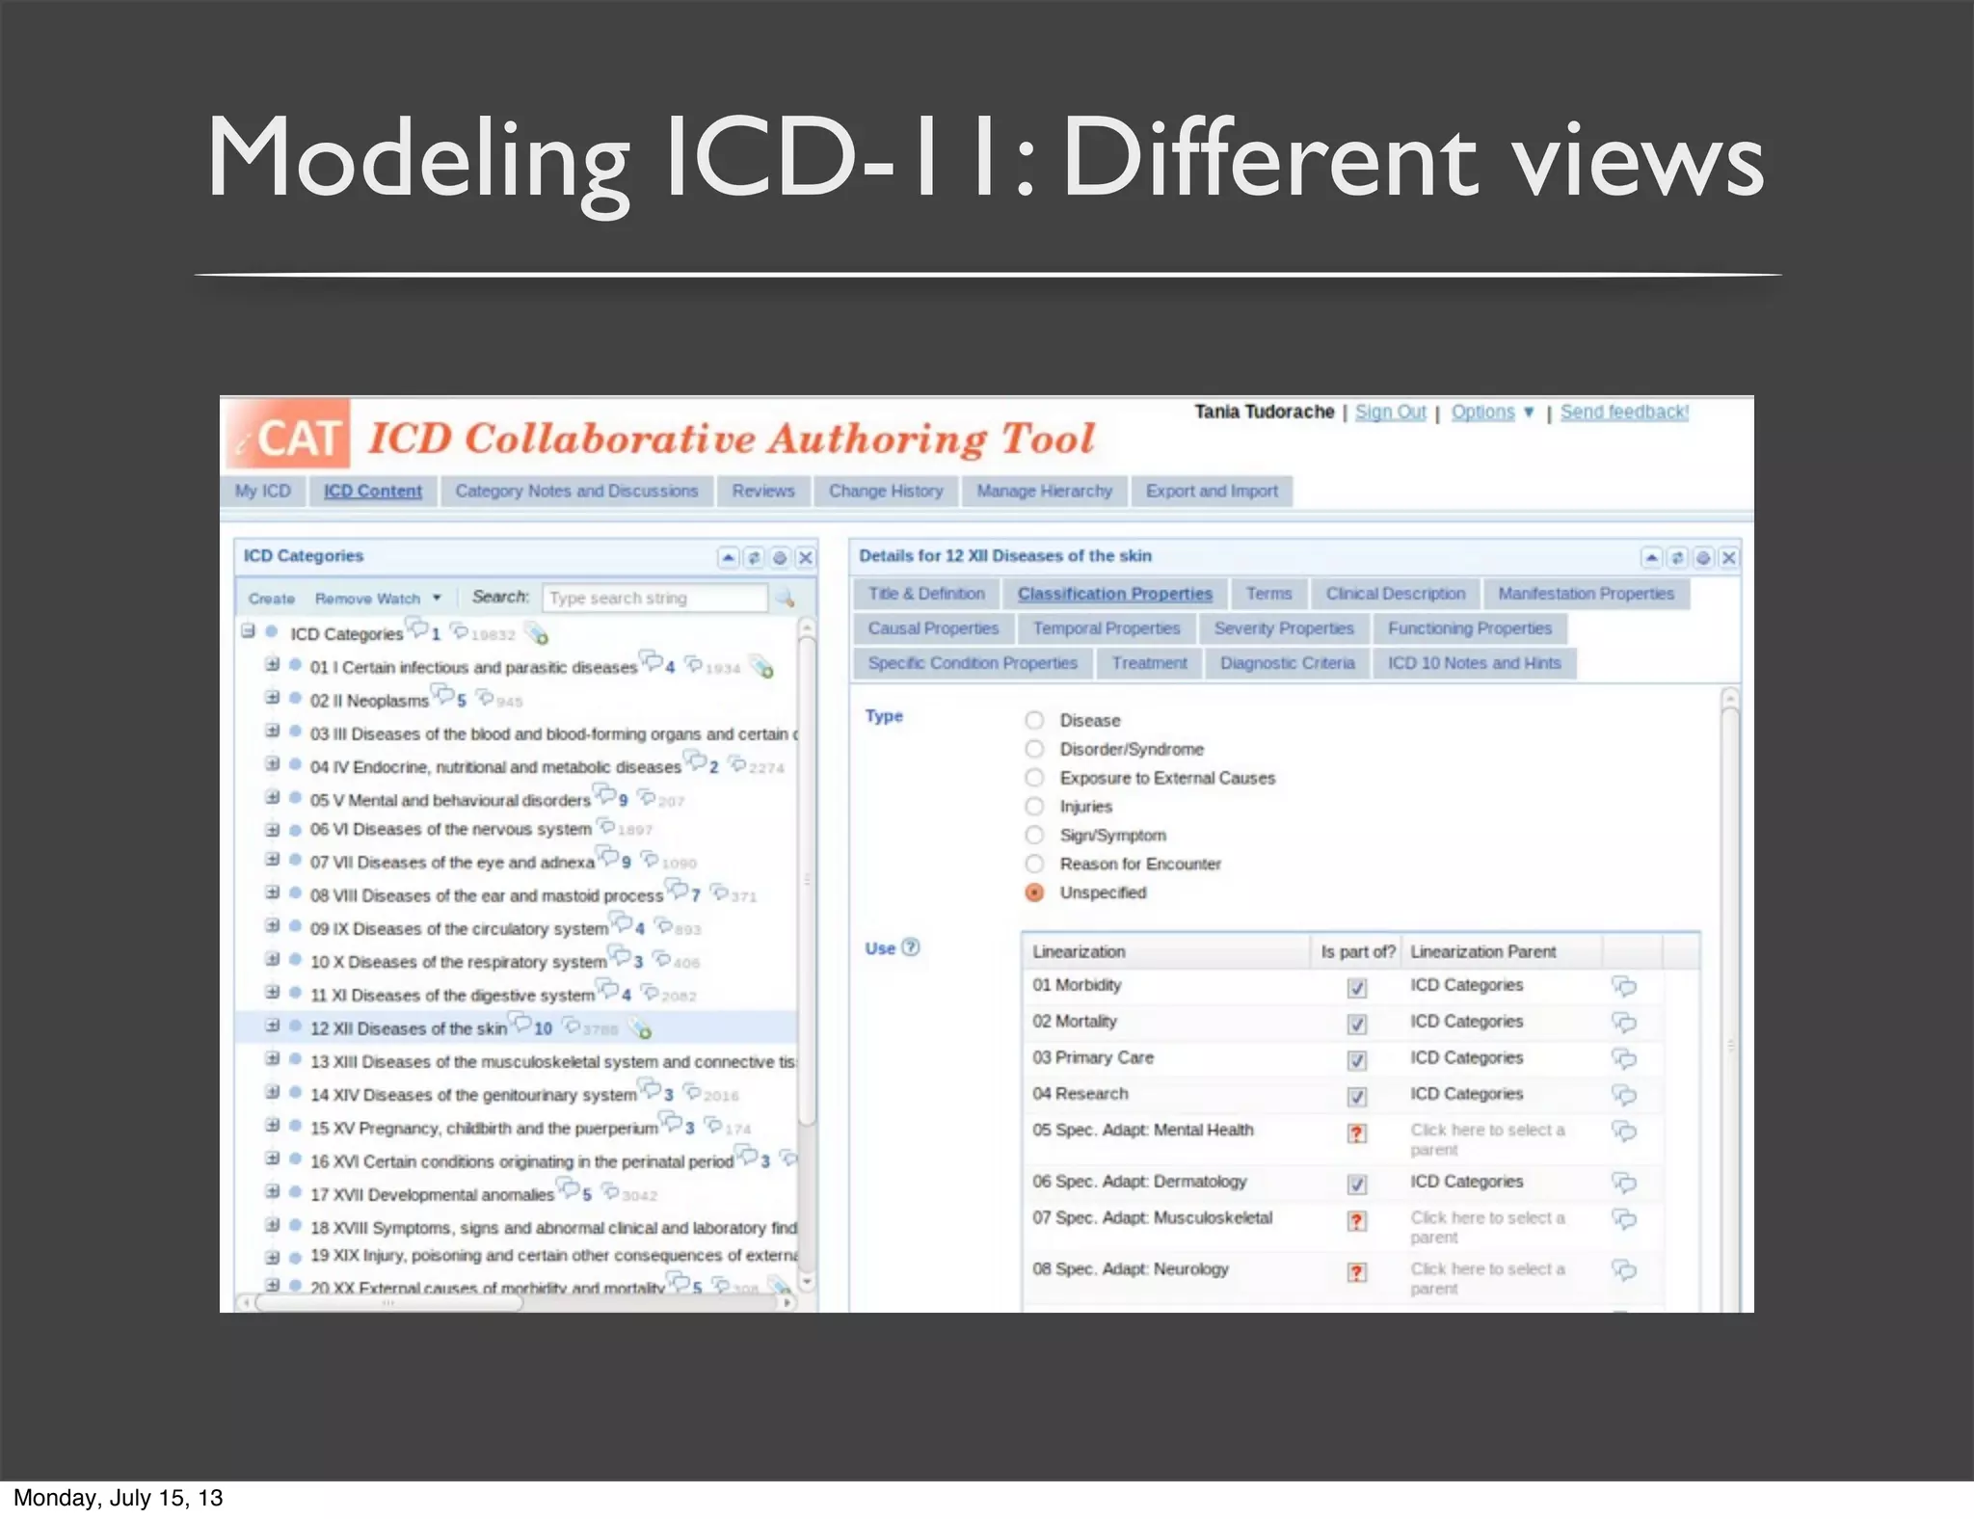Viewport: 1974px width, 1519px height.
Task: Open the Remove Watch dropdown arrow
Action: point(437,598)
